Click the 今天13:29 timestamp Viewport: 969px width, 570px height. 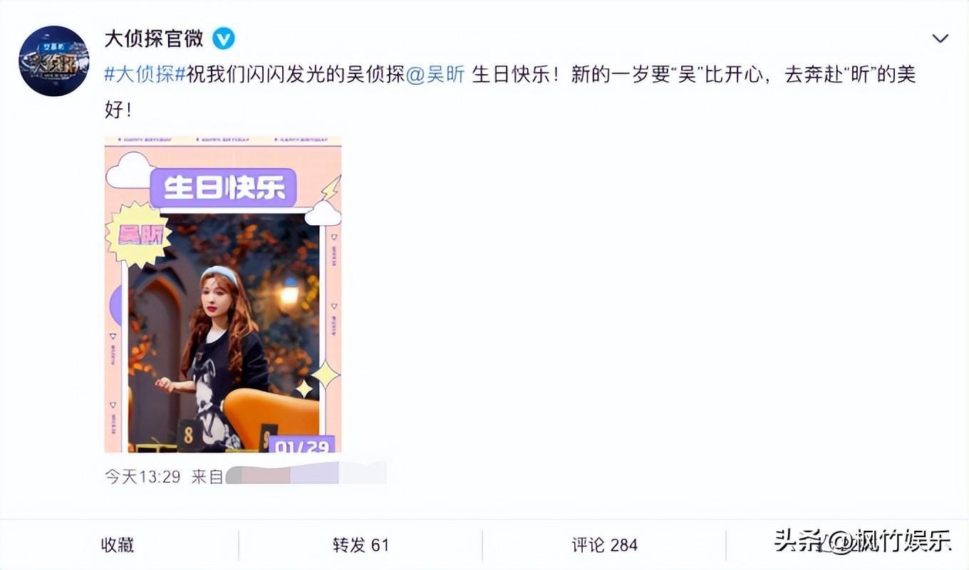point(142,476)
